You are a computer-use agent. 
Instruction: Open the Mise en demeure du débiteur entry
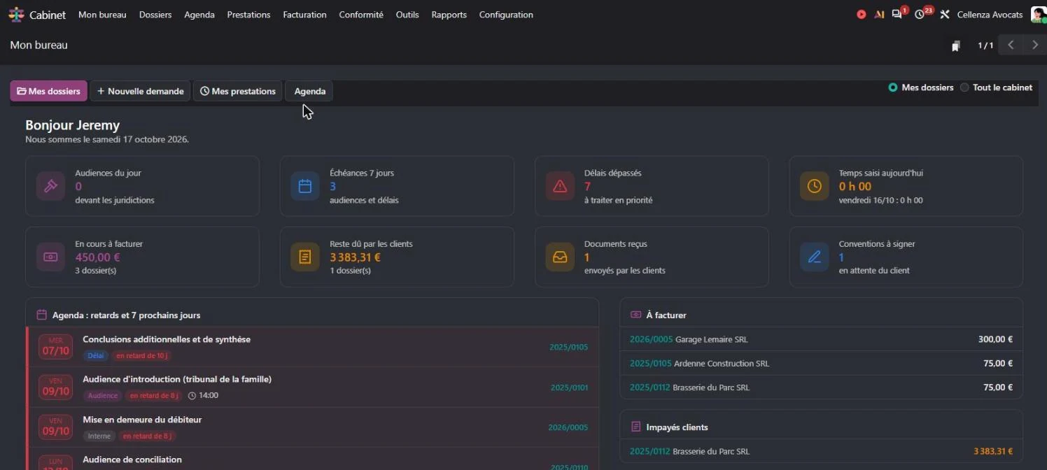click(313, 428)
